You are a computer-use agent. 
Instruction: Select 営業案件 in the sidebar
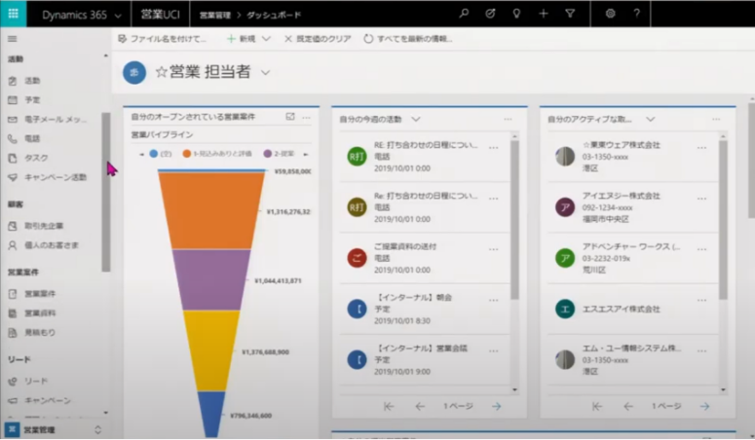click(x=40, y=293)
